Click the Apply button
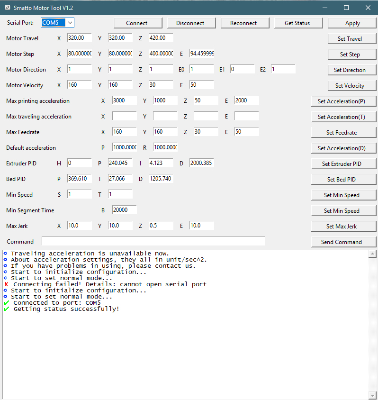378x400 pixels. (x=352, y=23)
